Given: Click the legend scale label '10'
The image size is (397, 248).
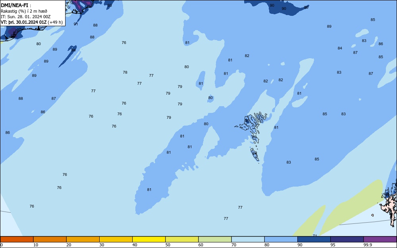Looking at the screenshot, I should (x=36, y=245).
